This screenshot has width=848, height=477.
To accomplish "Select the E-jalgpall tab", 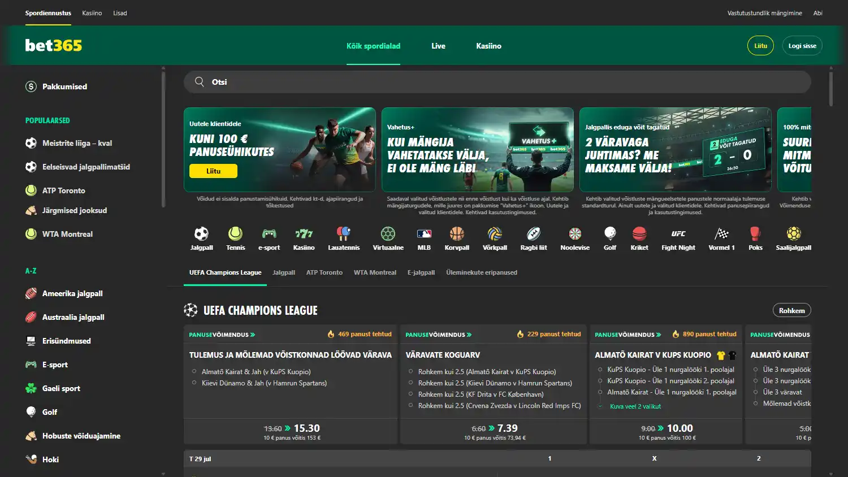I will (421, 272).
